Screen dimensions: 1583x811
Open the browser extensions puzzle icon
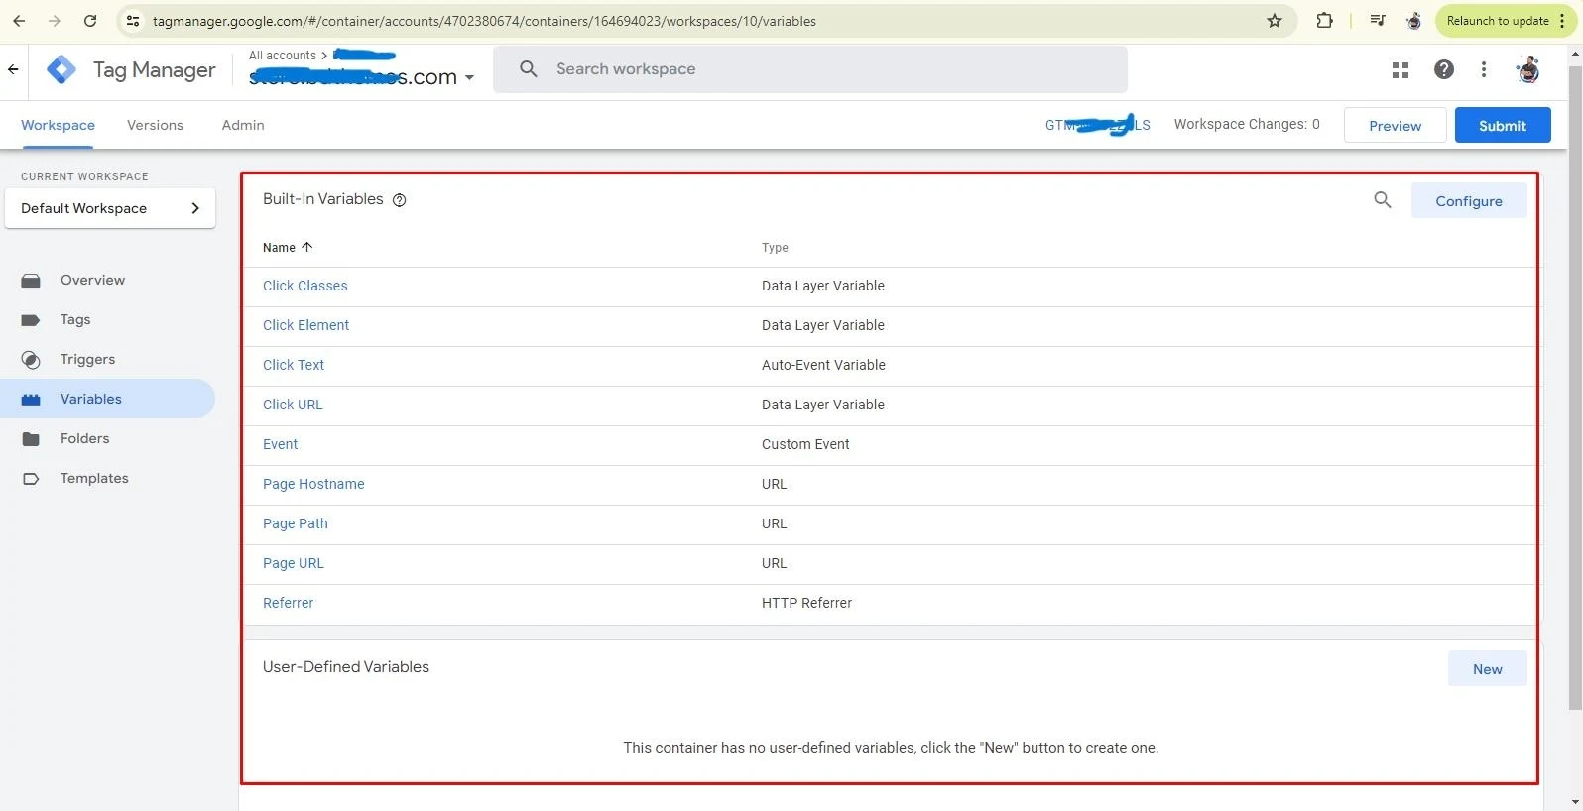(1324, 21)
